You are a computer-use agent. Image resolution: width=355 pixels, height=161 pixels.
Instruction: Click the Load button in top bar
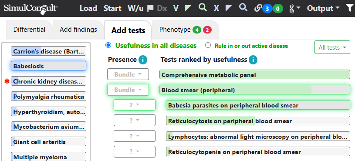88,8
